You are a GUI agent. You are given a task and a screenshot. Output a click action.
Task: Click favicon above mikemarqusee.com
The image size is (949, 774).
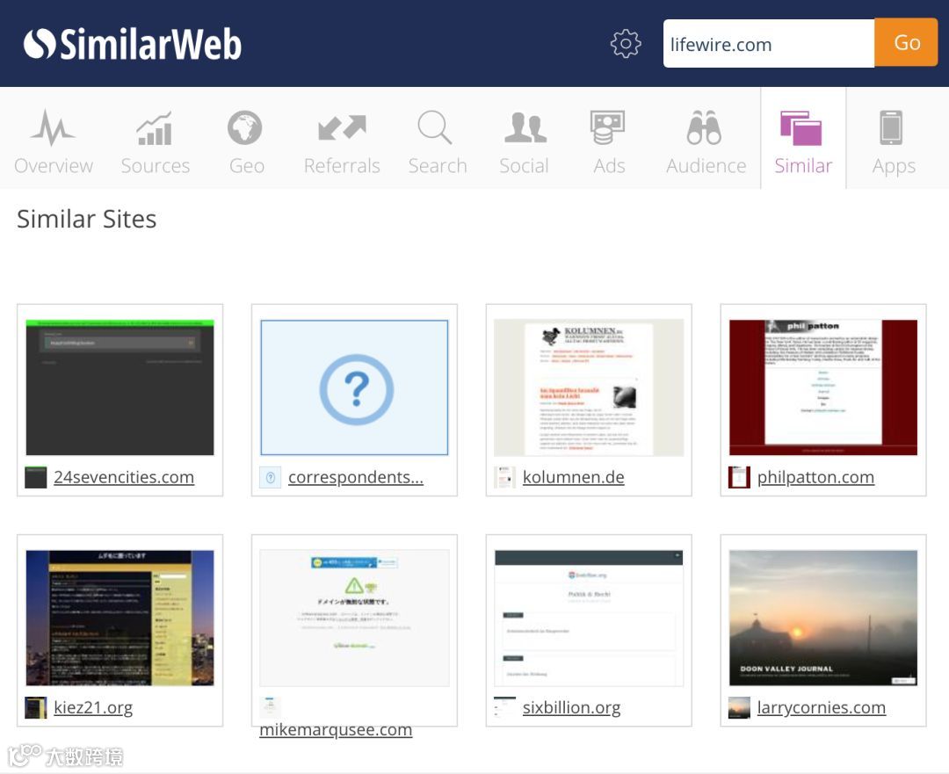click(271, 707)
